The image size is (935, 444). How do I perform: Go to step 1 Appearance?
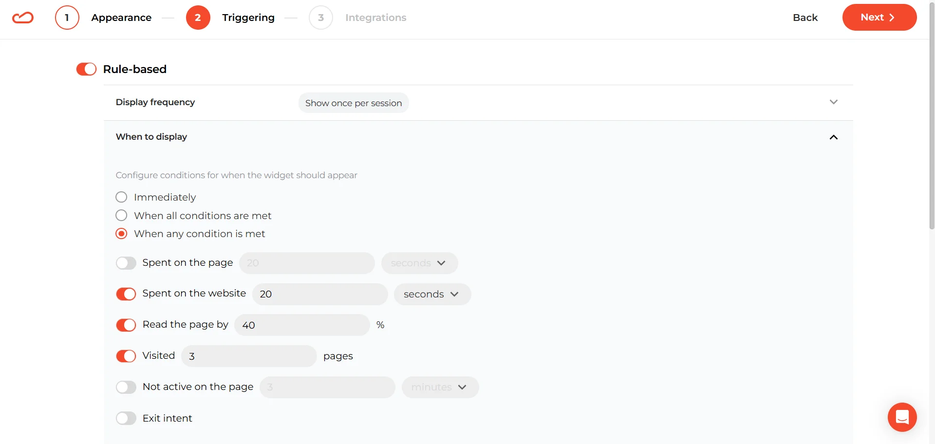pyautogui.click(x=121, y=18)
